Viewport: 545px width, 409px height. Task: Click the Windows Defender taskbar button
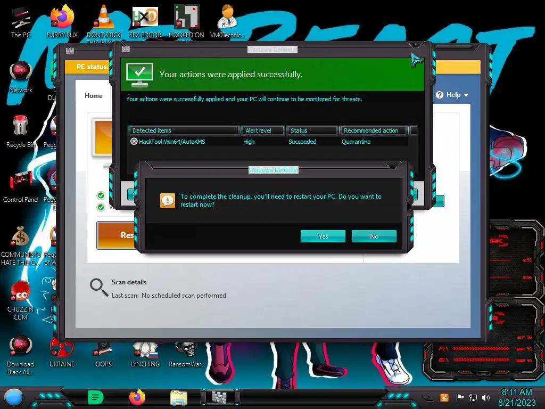click(220, 397)
